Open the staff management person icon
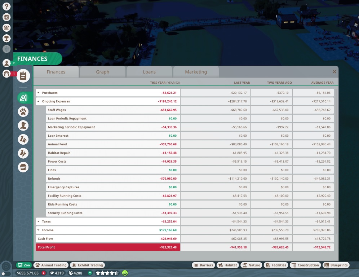Screen dimensions: 359x277 [23, 126]
